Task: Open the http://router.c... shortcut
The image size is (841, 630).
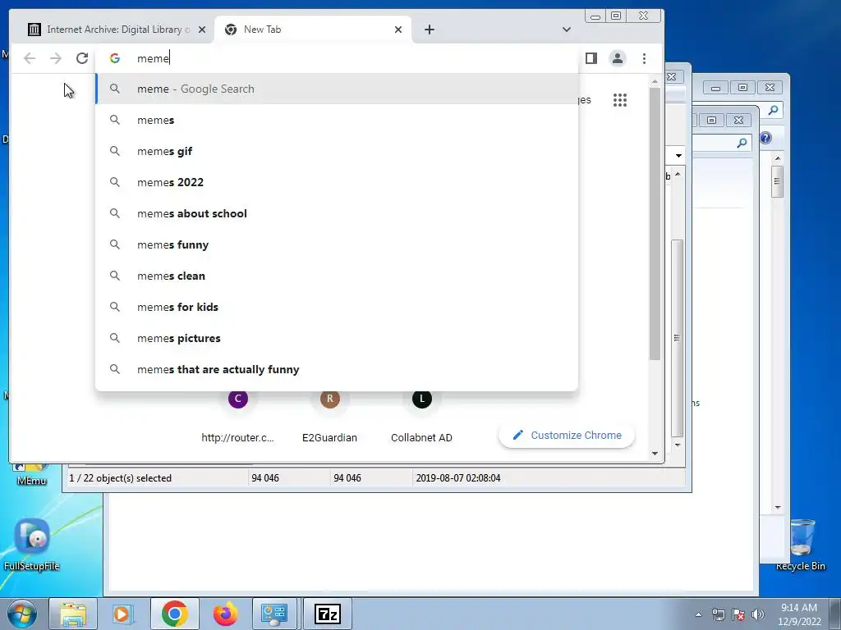Action: click(x=237, y=418)
